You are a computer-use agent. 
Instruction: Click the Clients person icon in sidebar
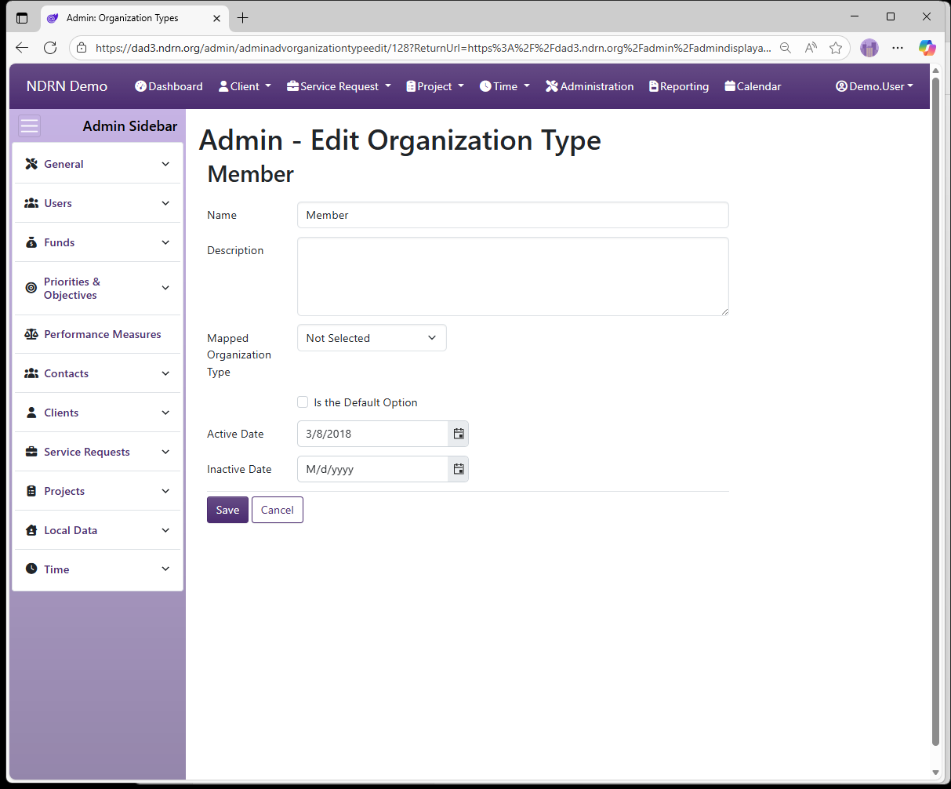[x=31, y=413]
